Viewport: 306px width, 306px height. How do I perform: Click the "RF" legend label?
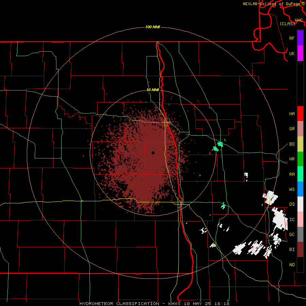[x=292, y=38]
